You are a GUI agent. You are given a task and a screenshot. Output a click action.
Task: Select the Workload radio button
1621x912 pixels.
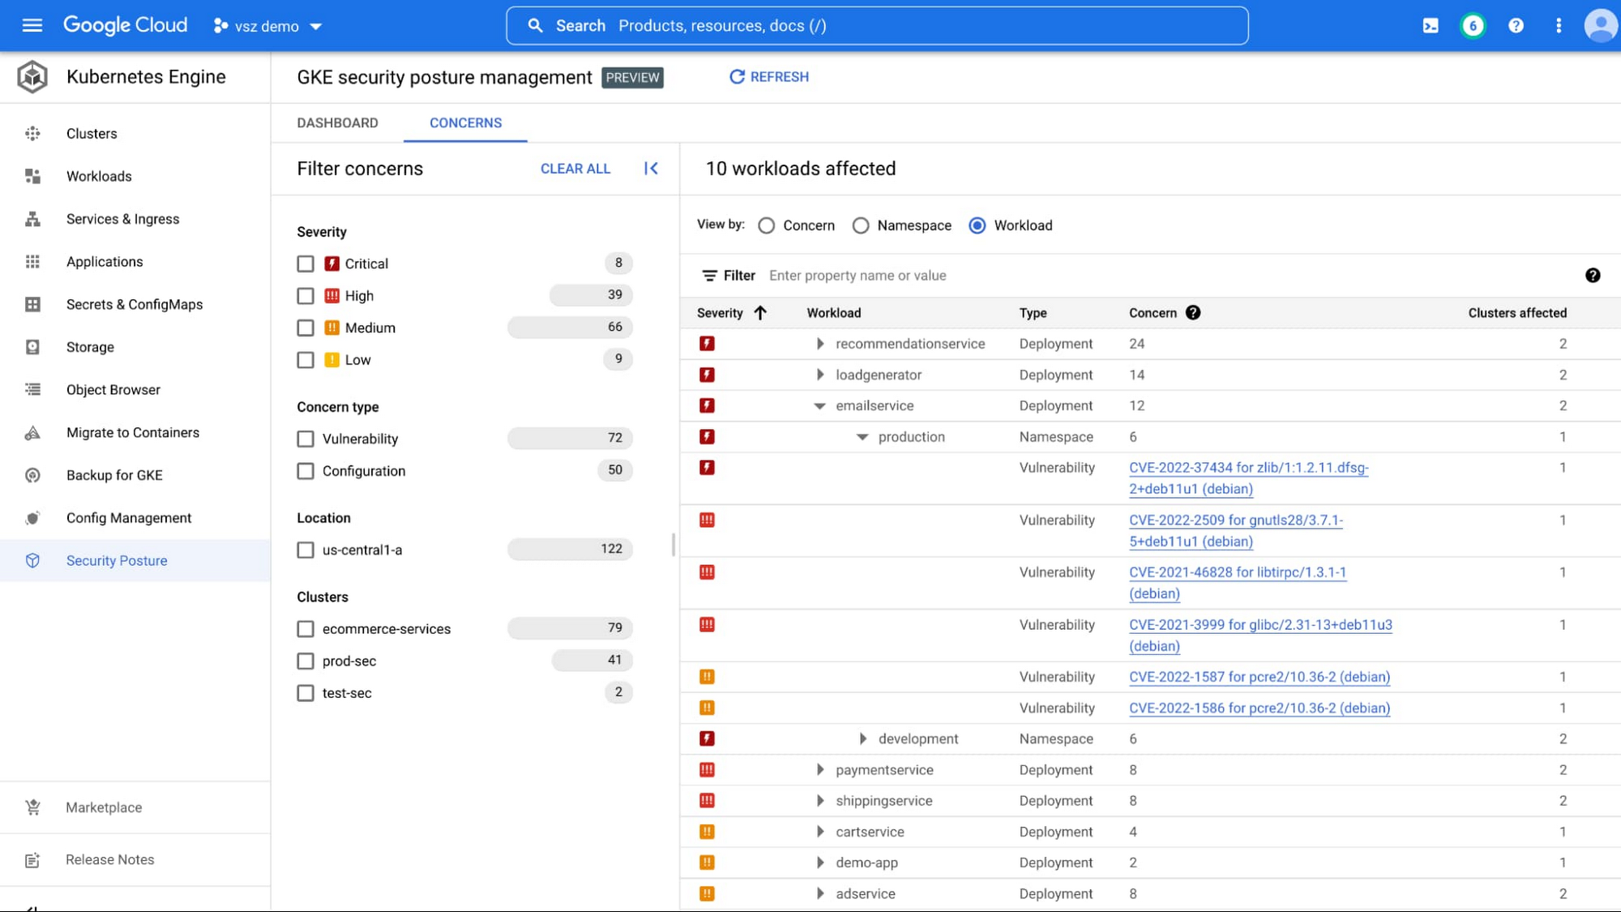pyautogui.click(x=977, y=225)
